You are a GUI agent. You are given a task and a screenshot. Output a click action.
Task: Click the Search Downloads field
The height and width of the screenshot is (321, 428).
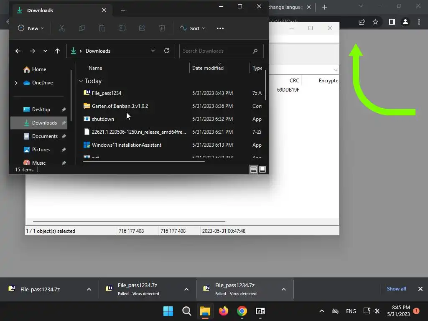pos(222,51)
